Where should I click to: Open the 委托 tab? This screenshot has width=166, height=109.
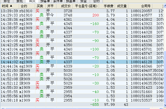[x=20, y=1]
